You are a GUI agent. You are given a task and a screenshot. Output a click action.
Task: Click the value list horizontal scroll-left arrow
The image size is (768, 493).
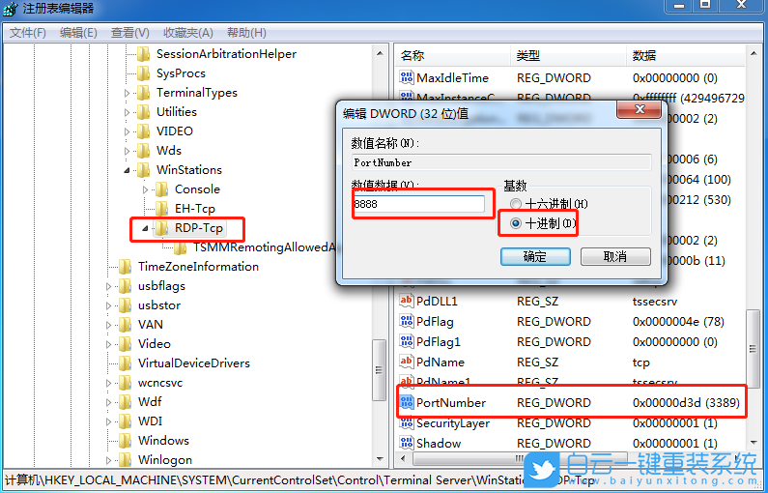point(404,459)
